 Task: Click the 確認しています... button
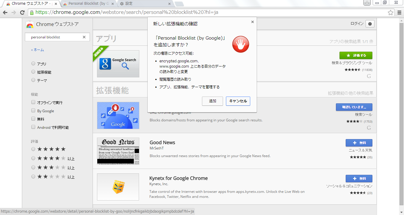click(x=354, y=107)
